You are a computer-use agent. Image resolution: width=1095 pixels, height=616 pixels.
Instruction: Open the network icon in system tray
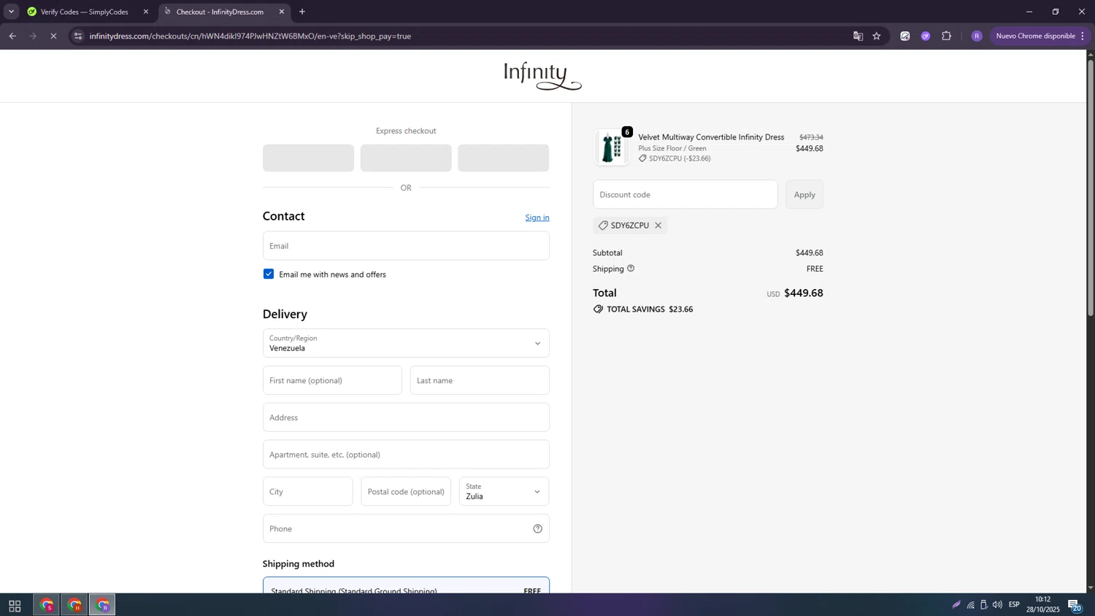point(970,605)
